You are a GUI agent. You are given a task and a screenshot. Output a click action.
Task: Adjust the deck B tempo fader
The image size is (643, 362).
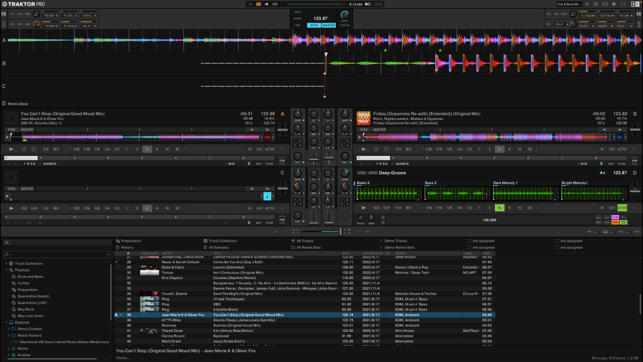[635, 131]
